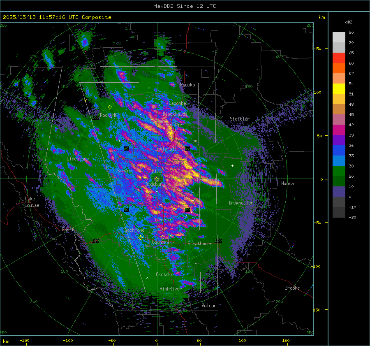Image resolution: width=370 pixels, height=346 pixels.
Task: Pick the red swatch between 65 and 60
Action: point(339,58)
